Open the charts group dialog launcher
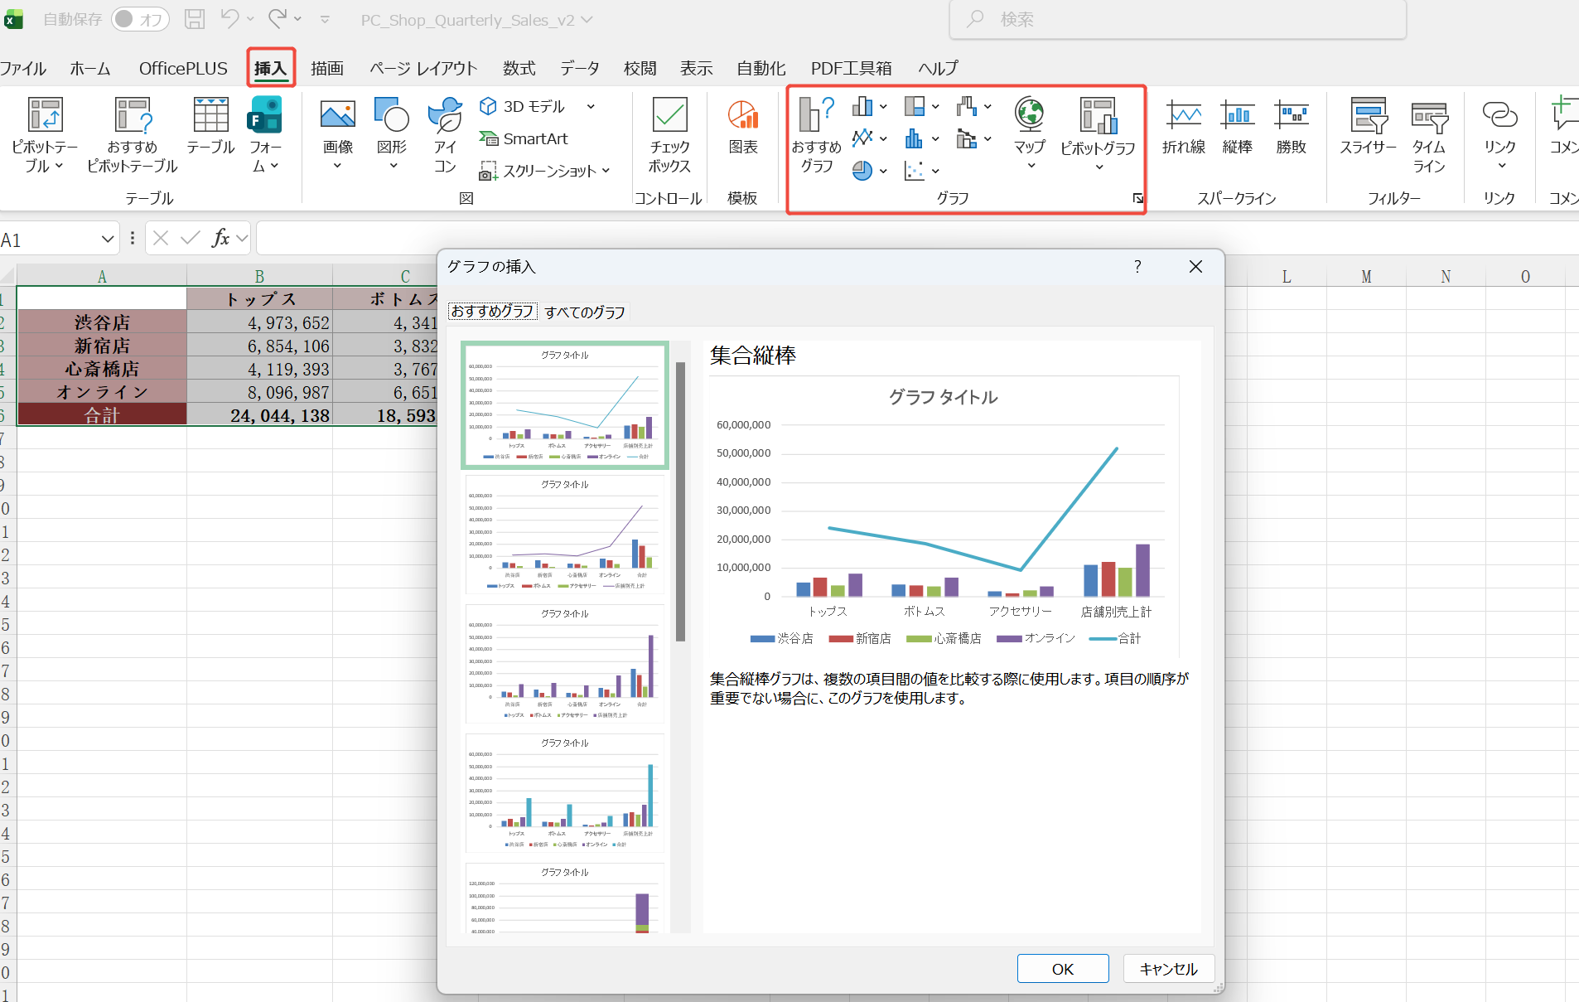Image resolution: width=1579 pixels, height=1002 pixels. [1138, 198]
